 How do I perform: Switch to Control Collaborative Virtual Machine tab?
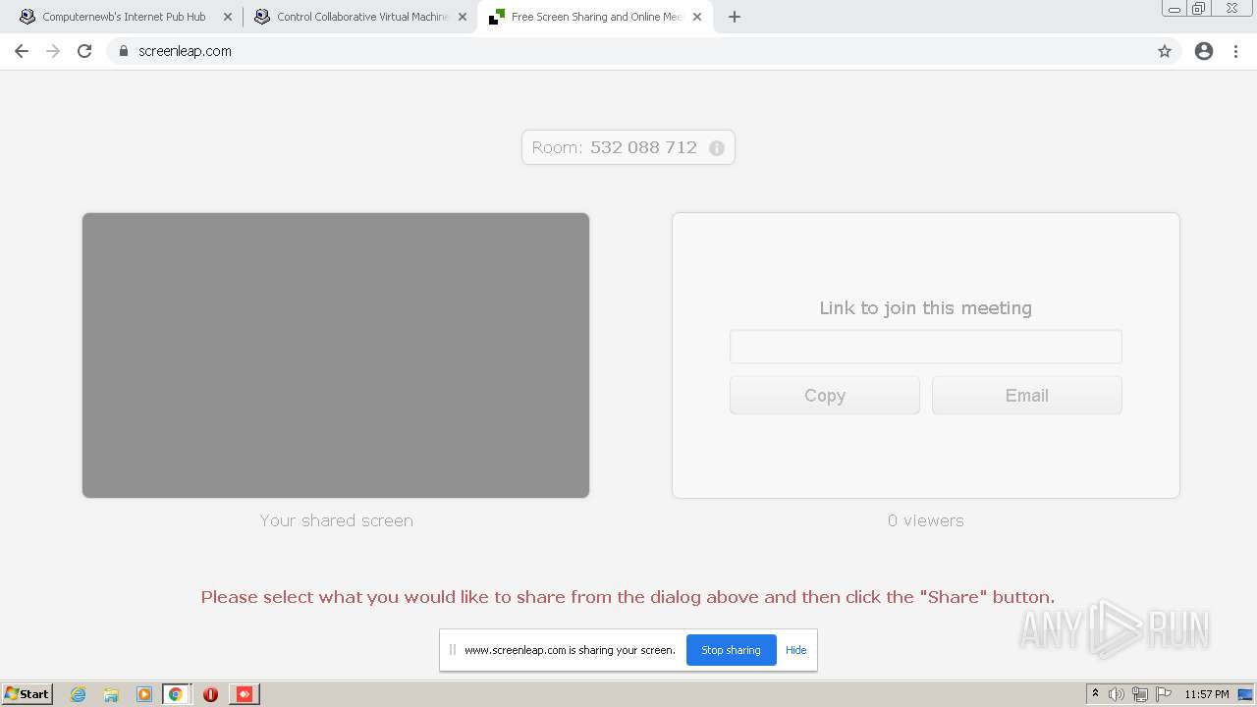point(361,17)
